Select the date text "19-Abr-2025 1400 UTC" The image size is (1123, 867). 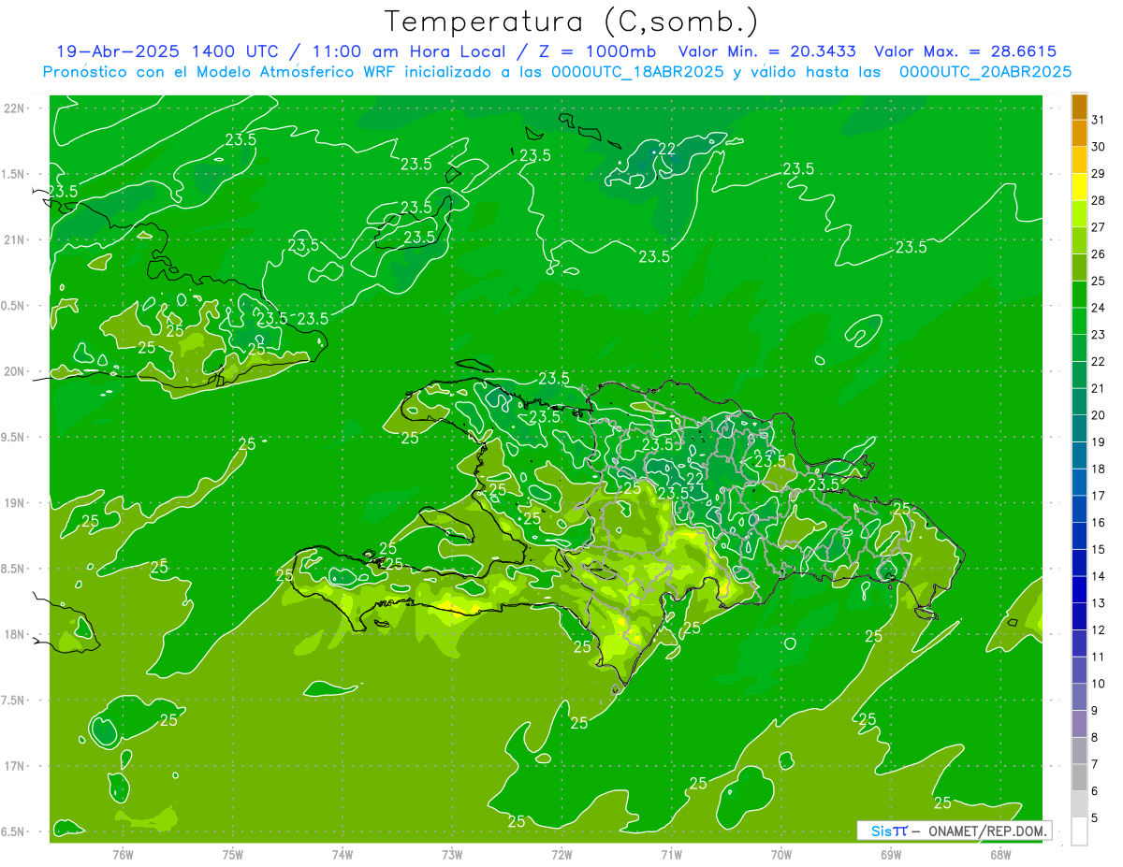tap(167, 51)
